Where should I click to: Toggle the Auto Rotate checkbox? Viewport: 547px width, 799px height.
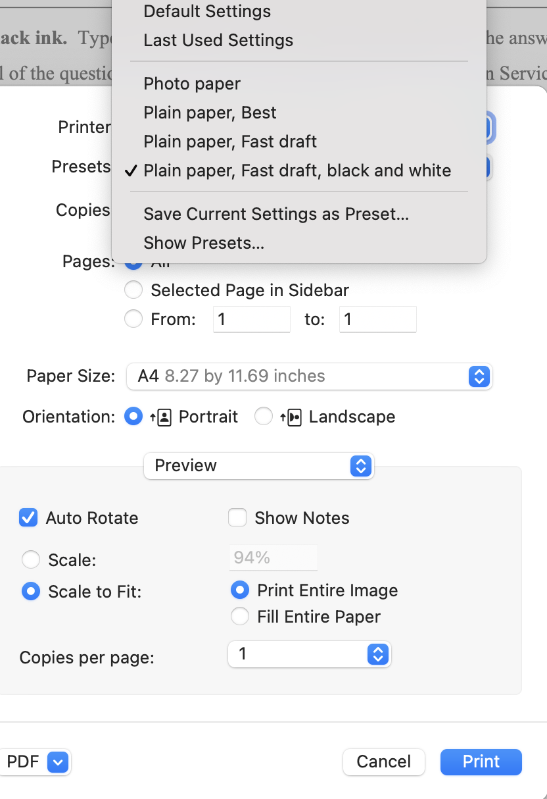28,518
